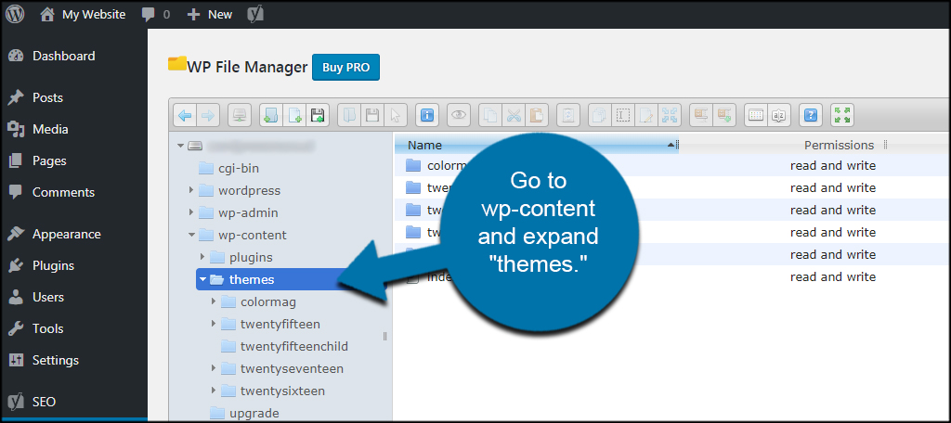Click the Extract archive toolbar icon

click(701, 114)
